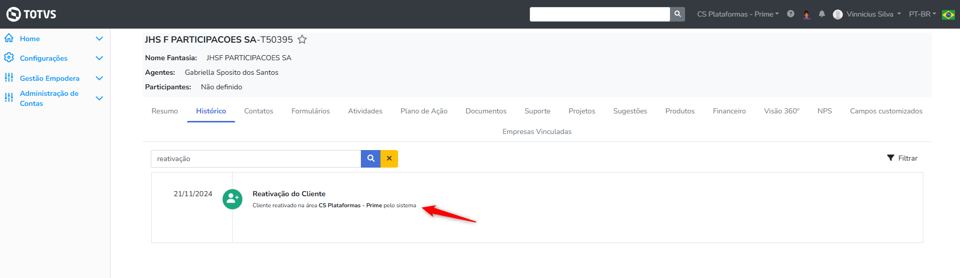Mark the account as favorite with star
Viewport: 960px width, 278px height.
302,39
